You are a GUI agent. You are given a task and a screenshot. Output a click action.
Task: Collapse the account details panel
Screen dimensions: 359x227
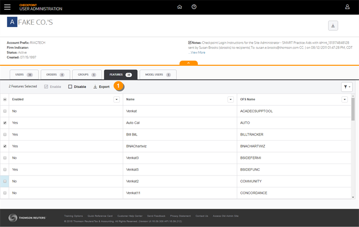point(189,63)
